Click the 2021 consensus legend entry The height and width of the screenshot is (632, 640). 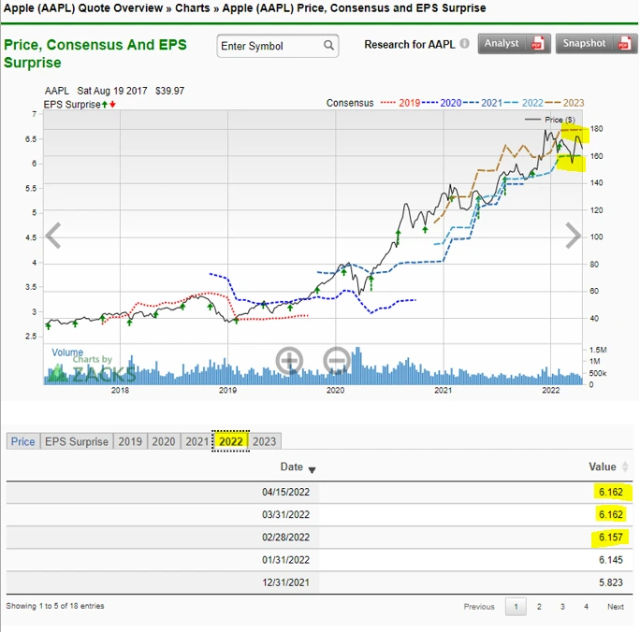(x=483, y=103)
